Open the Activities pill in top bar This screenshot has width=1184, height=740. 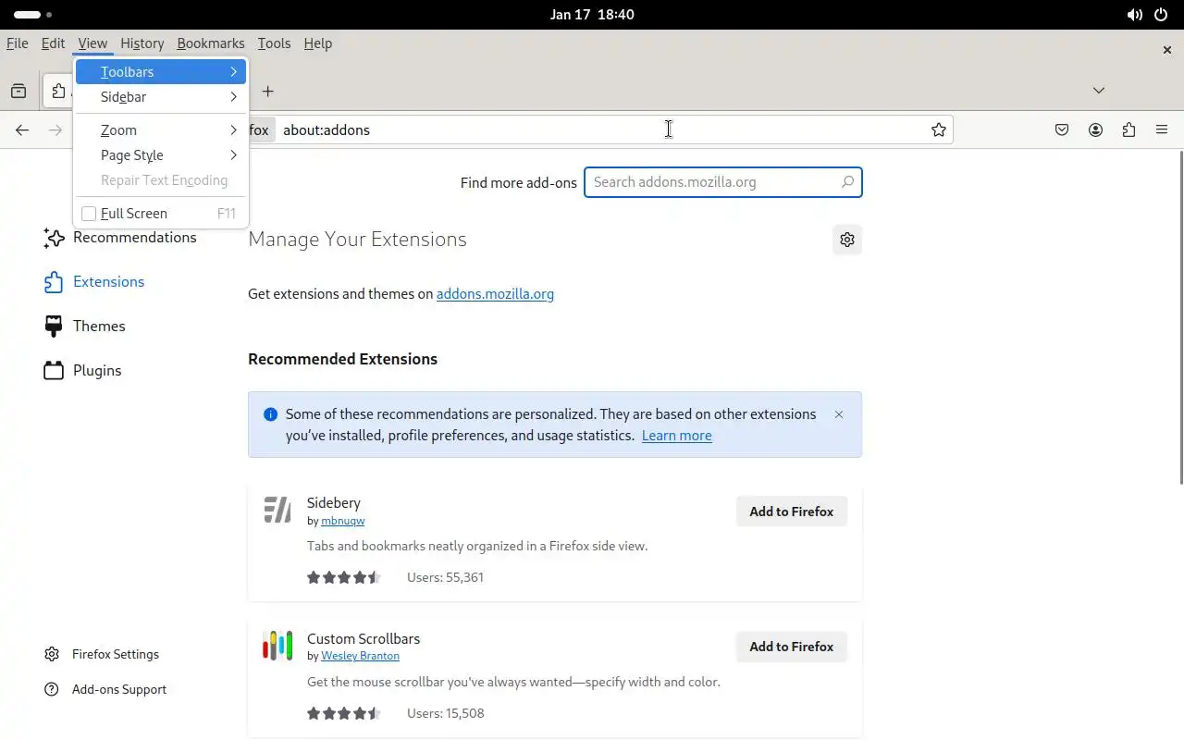[x=33, y=15]
